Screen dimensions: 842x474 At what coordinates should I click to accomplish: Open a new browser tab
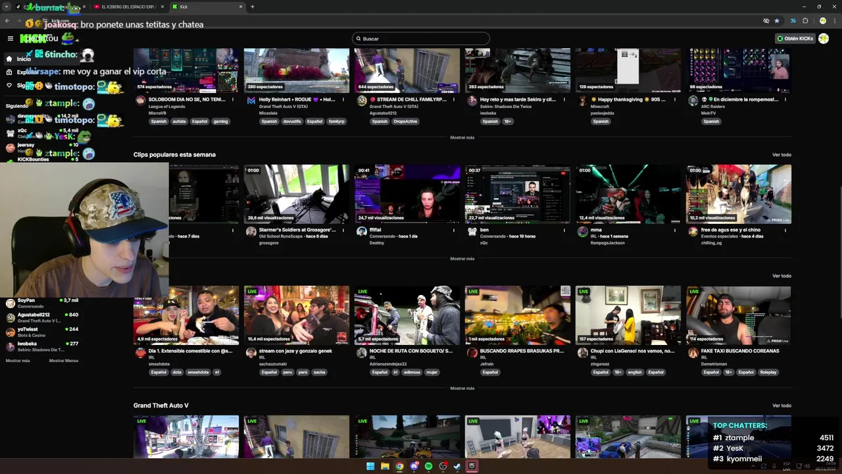pyautogui.click(x=253, y=7)
